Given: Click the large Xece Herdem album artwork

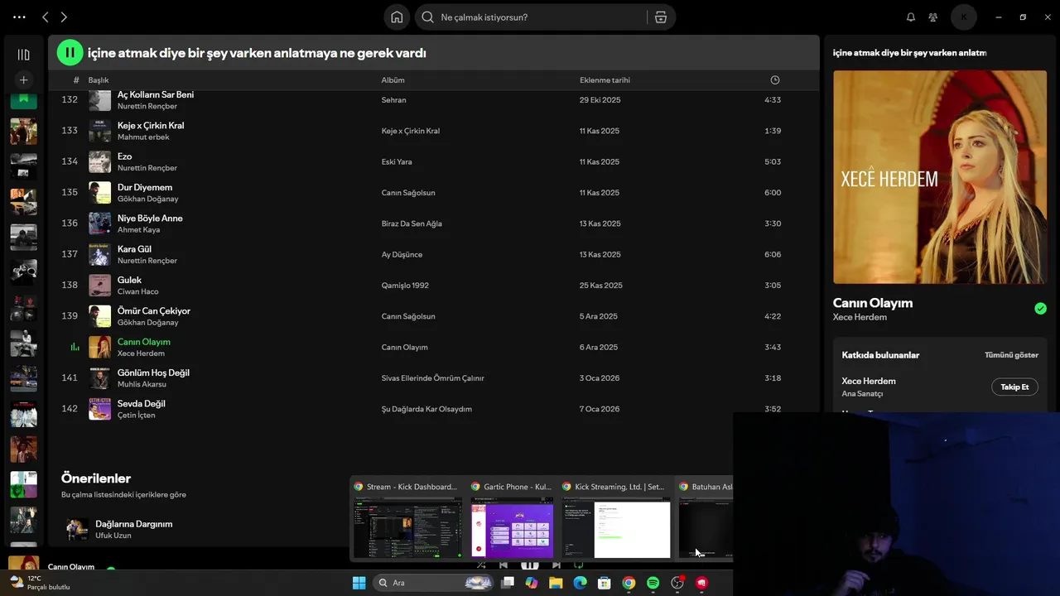Looking at the screenshot, I should [x=940, y=177].
